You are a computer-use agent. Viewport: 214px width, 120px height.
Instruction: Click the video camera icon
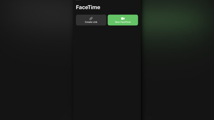[x=123, y=18]
